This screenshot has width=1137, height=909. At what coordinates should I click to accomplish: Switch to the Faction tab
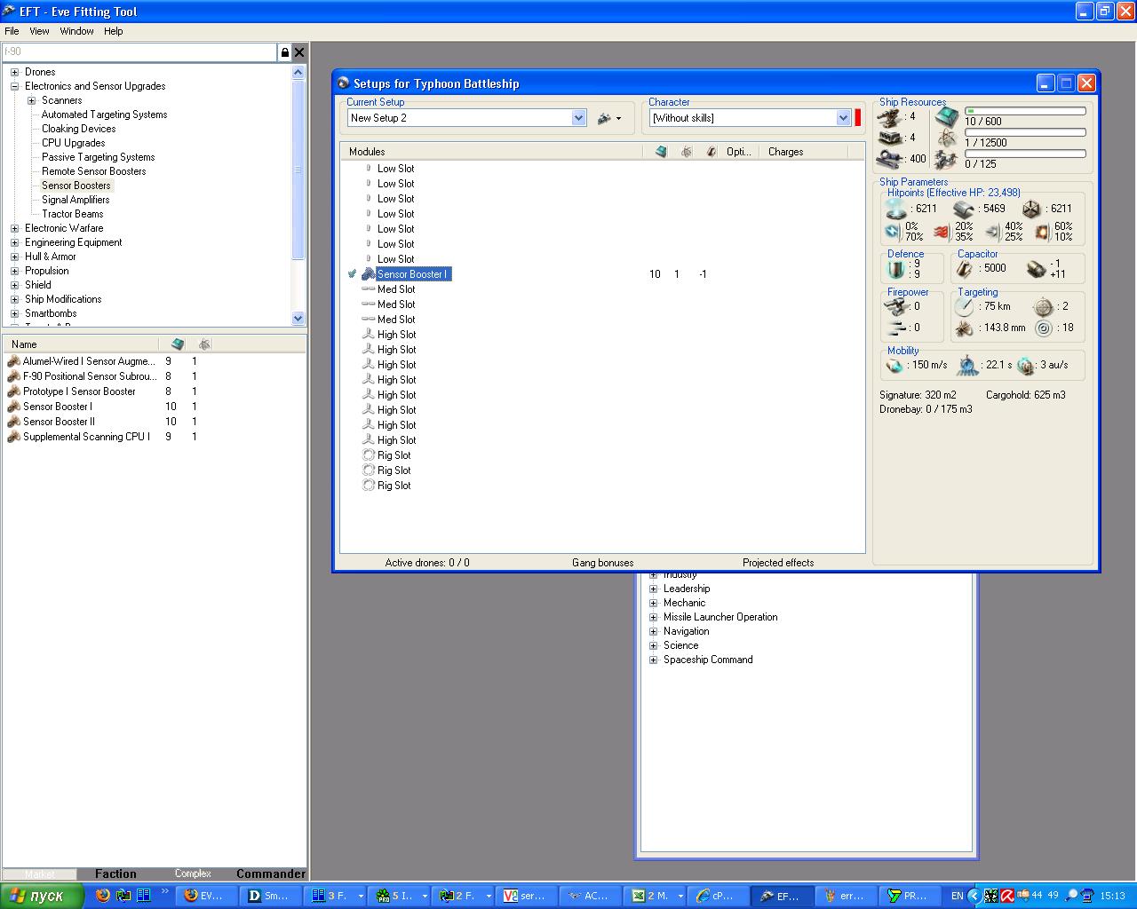115,873
